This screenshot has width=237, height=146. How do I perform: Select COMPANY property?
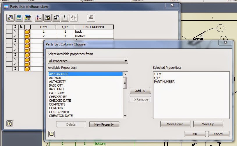pyautogui.click(x=86, y=108)
